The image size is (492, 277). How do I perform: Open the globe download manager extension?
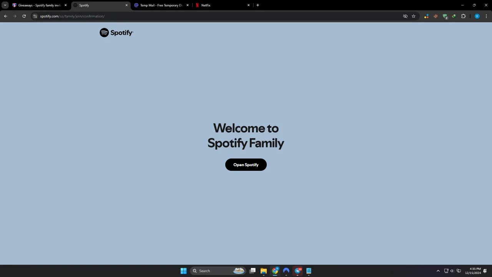coord(454,16)
